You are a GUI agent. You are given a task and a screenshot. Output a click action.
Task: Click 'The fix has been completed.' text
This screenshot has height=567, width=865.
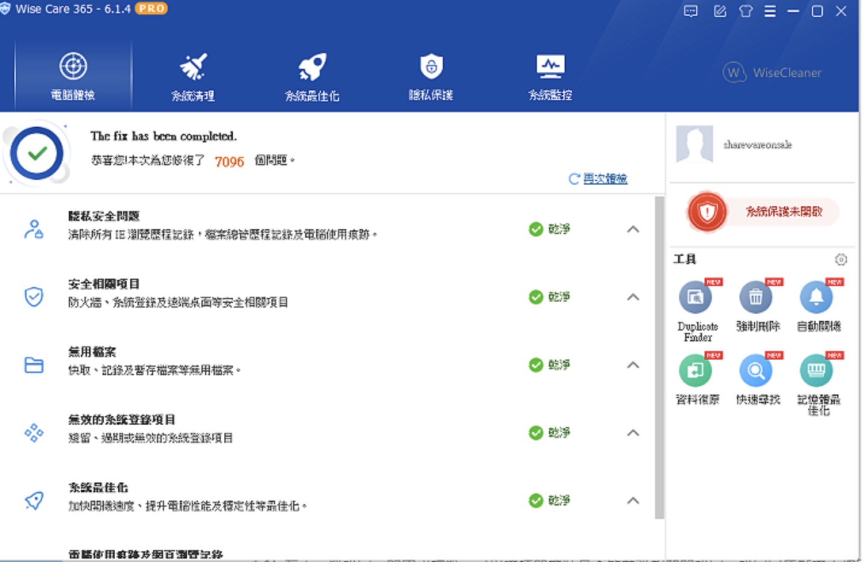click(163, 136)
